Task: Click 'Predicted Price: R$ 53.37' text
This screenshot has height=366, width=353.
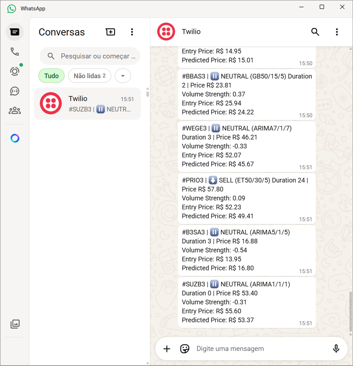Action: (x=218, y=320)
